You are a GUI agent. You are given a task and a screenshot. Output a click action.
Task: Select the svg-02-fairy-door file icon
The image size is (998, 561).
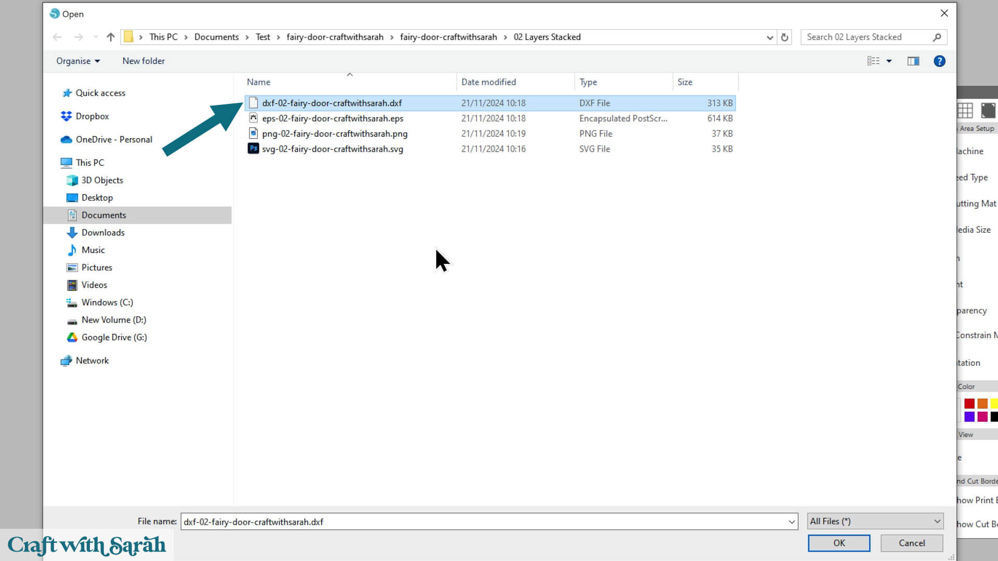click(x=253, y=149)
